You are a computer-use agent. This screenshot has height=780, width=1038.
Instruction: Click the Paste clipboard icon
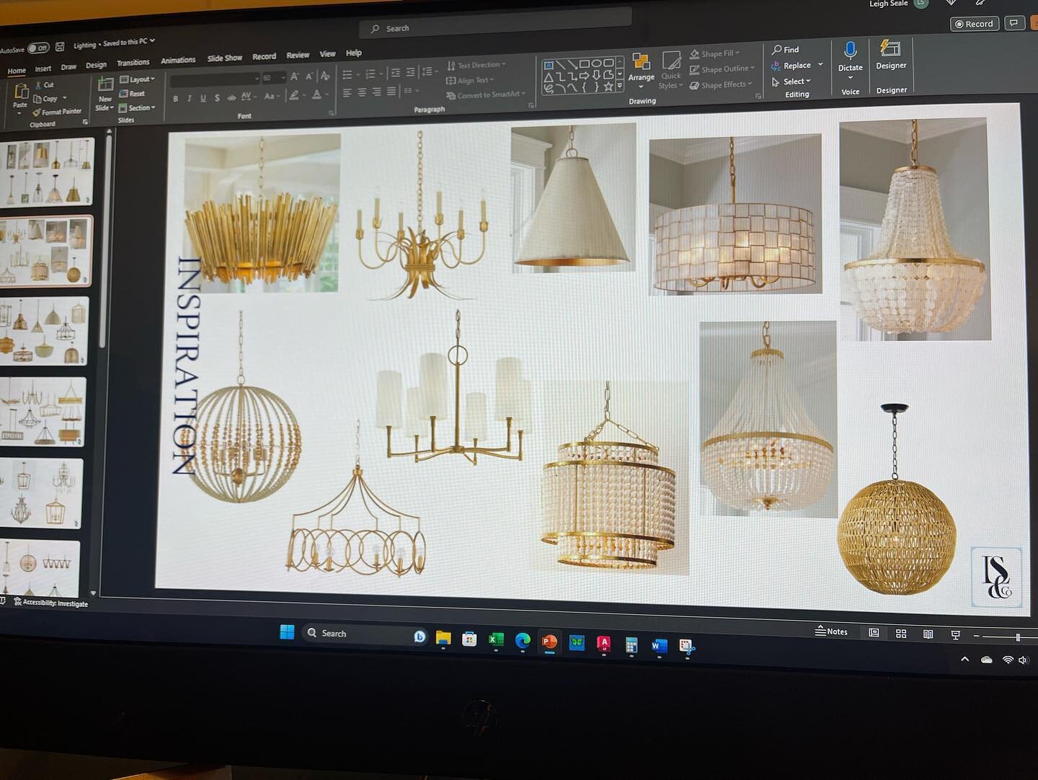click(x=21, y=92)
